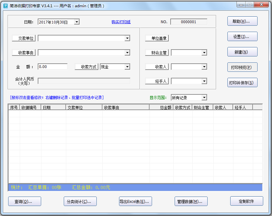
Task: Expand the 经手人 dropdown
Action: click(x=204, y=81)
